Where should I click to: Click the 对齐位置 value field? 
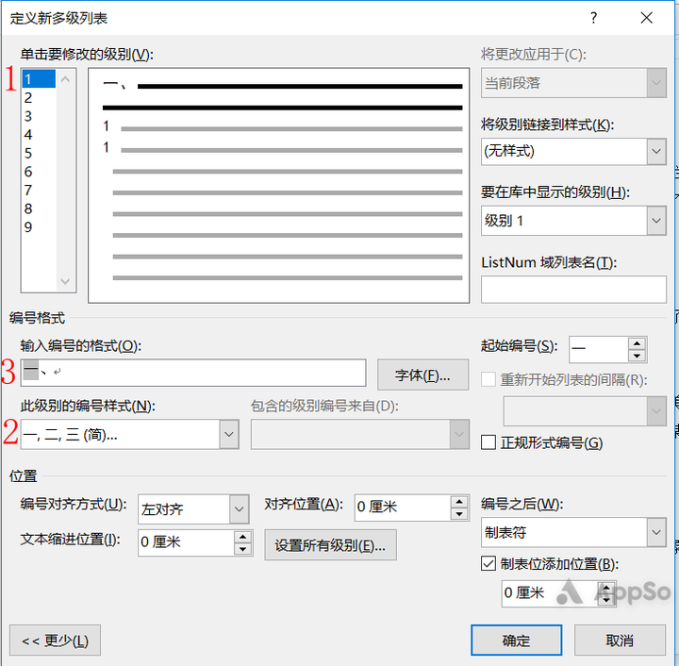point(403,508)
